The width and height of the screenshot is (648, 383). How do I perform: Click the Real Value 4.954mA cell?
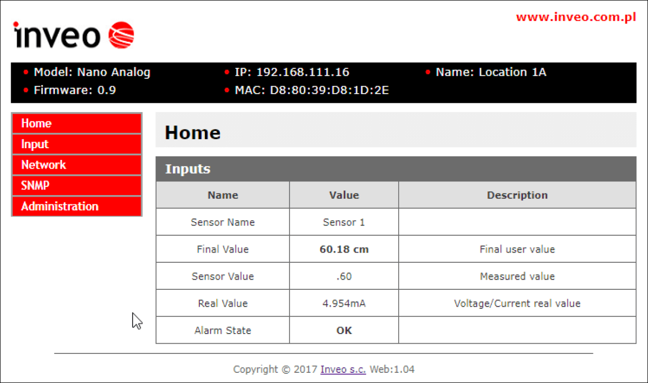344,304
